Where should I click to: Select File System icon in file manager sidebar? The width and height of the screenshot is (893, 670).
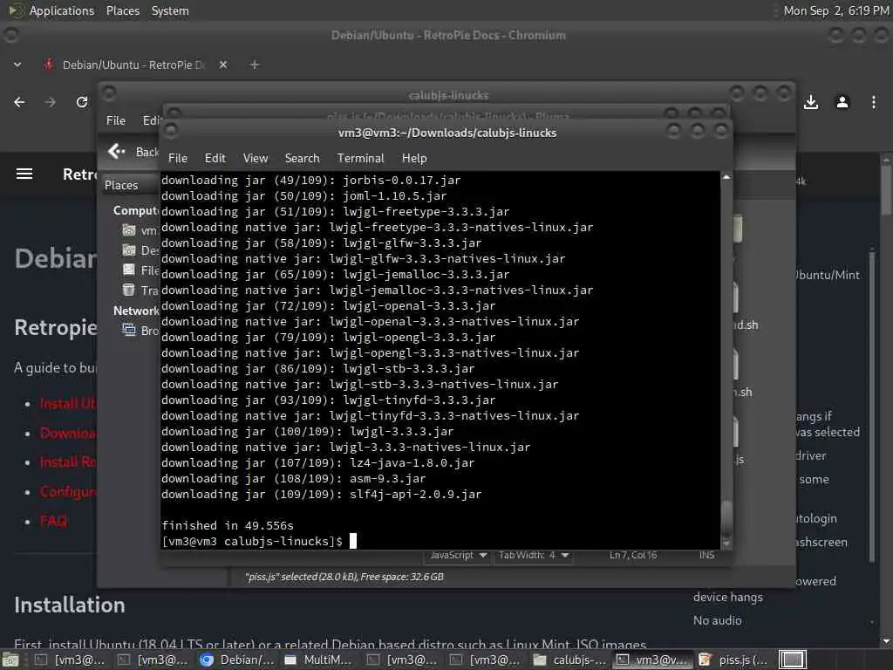pyautogui.click(x=129, y=270)
